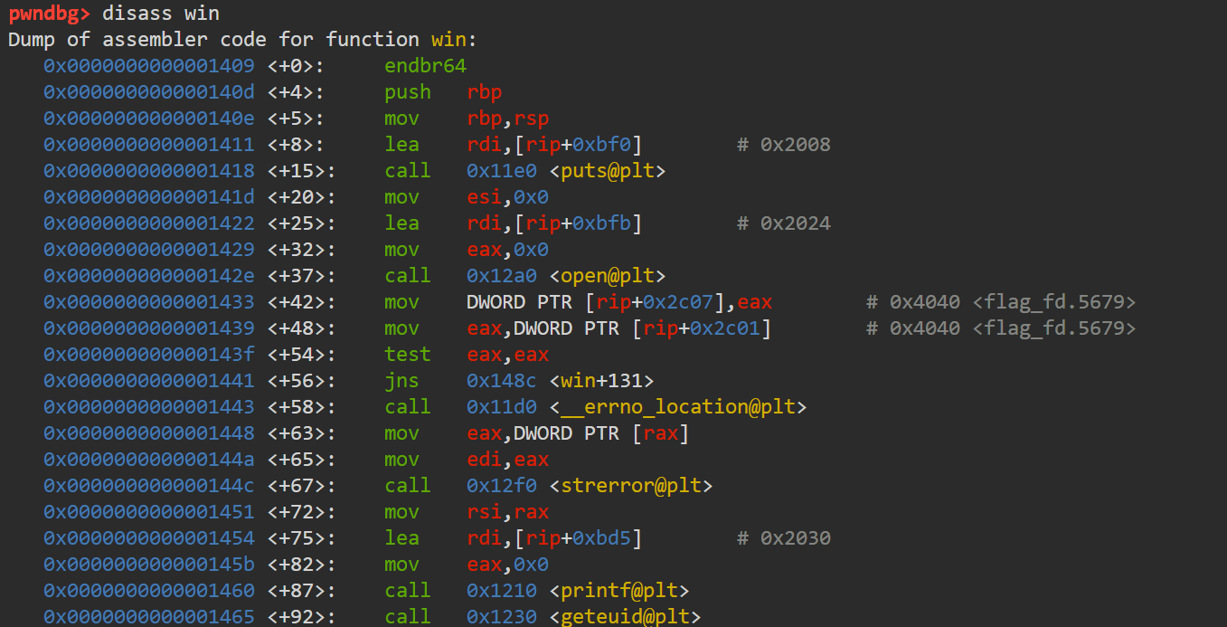Click the 'push rbp' instruction
Screen dimensions: 1227x627
[x=443, y=92]
